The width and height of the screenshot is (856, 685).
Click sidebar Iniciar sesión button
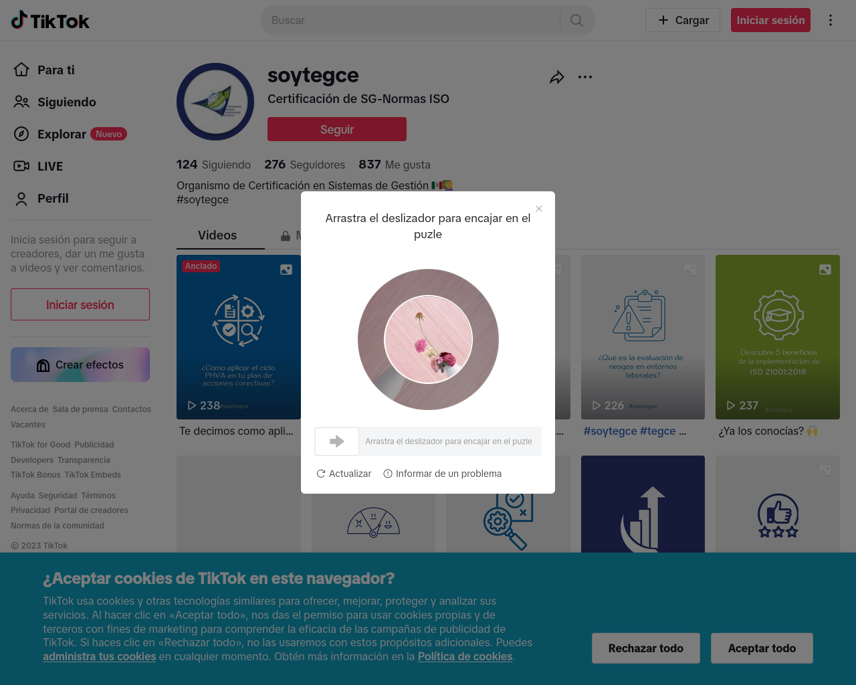coord(80,304)
